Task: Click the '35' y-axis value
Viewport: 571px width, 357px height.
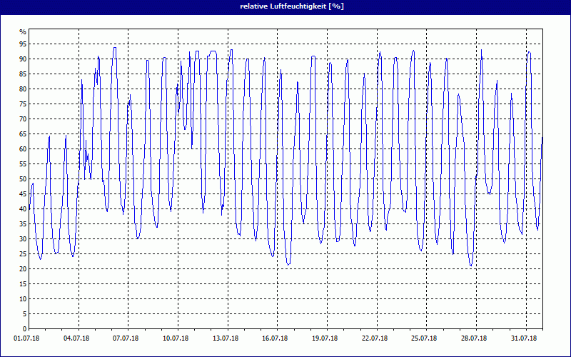Action: click(x=23, y=224)
